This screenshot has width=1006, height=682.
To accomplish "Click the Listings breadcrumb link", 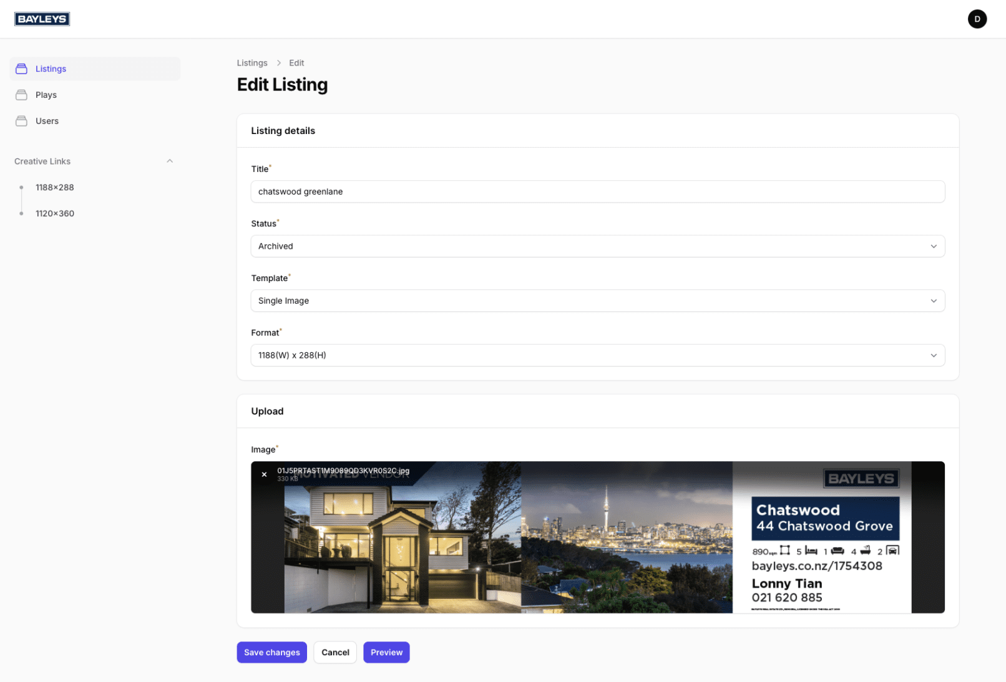I will (252, 63).
